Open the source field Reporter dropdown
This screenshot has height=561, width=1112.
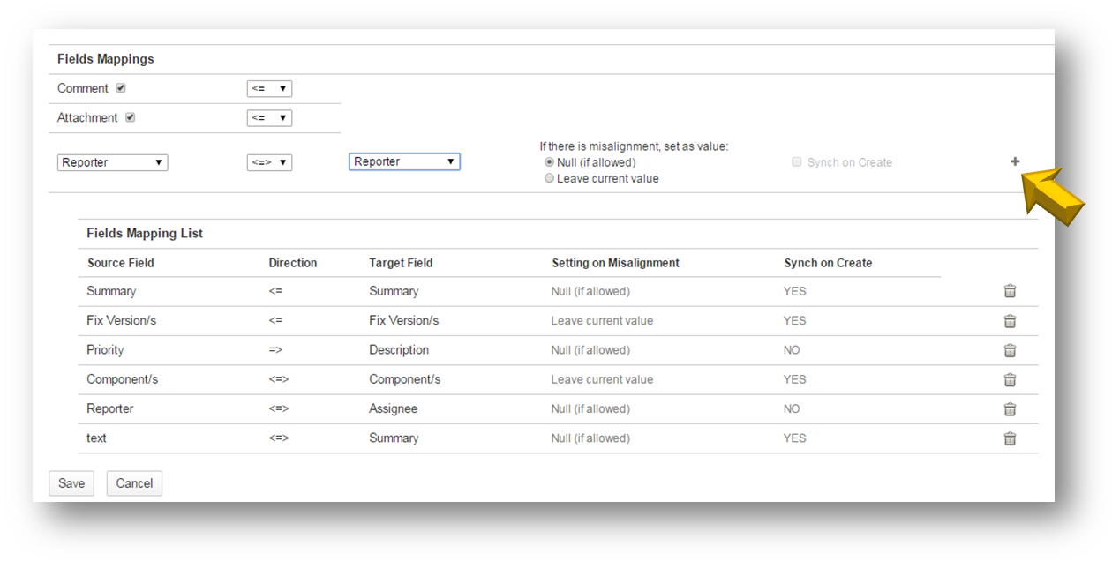pyautogui.click(x=112, y=162)
